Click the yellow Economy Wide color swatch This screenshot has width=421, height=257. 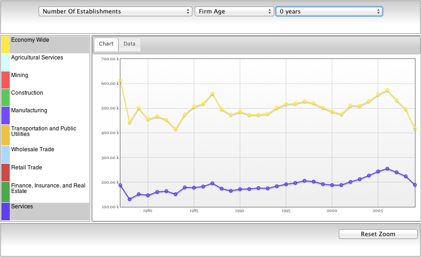(x=6, y=45)
